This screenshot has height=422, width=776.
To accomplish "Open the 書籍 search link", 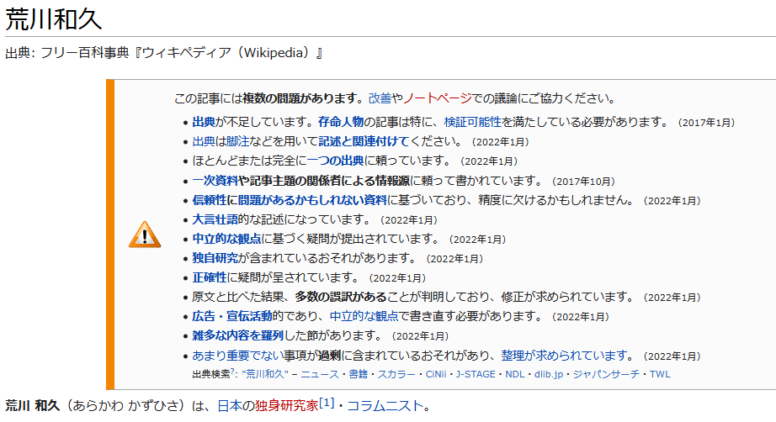I will (359, 374).
